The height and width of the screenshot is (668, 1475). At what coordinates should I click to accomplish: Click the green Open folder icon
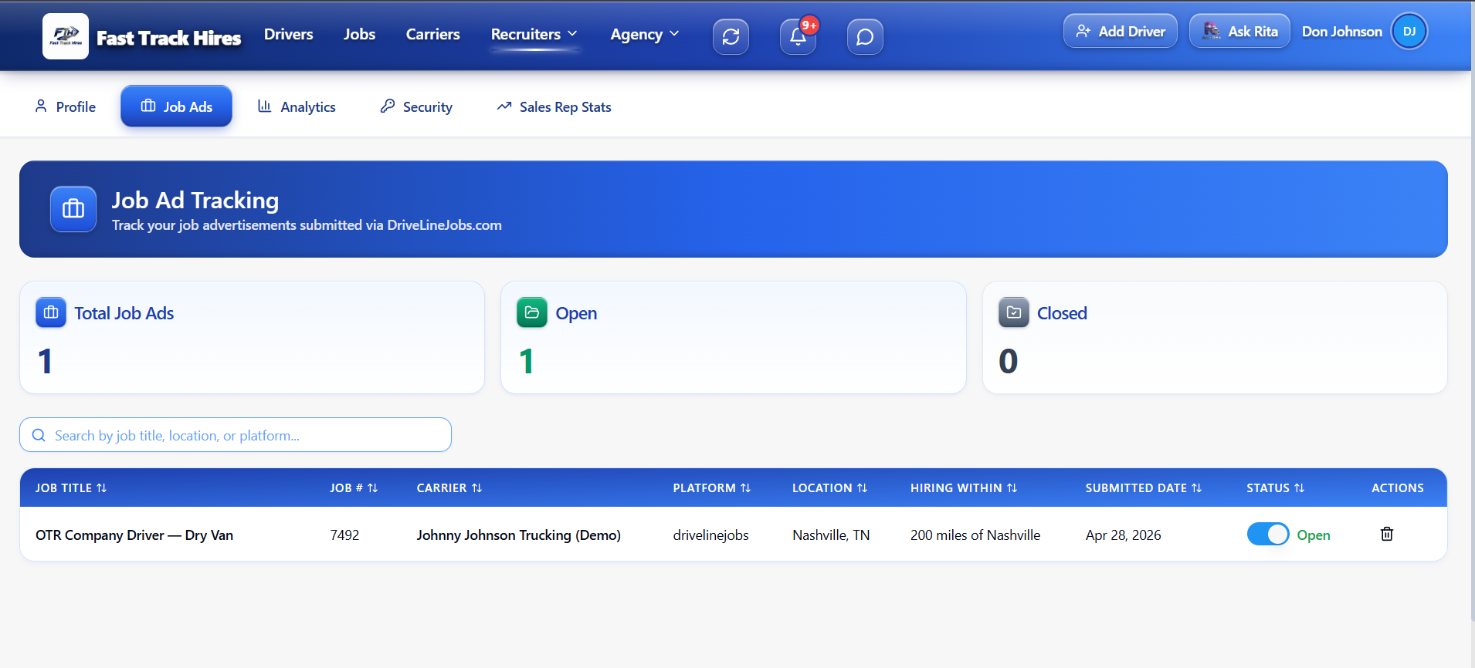tap(532, 312)
